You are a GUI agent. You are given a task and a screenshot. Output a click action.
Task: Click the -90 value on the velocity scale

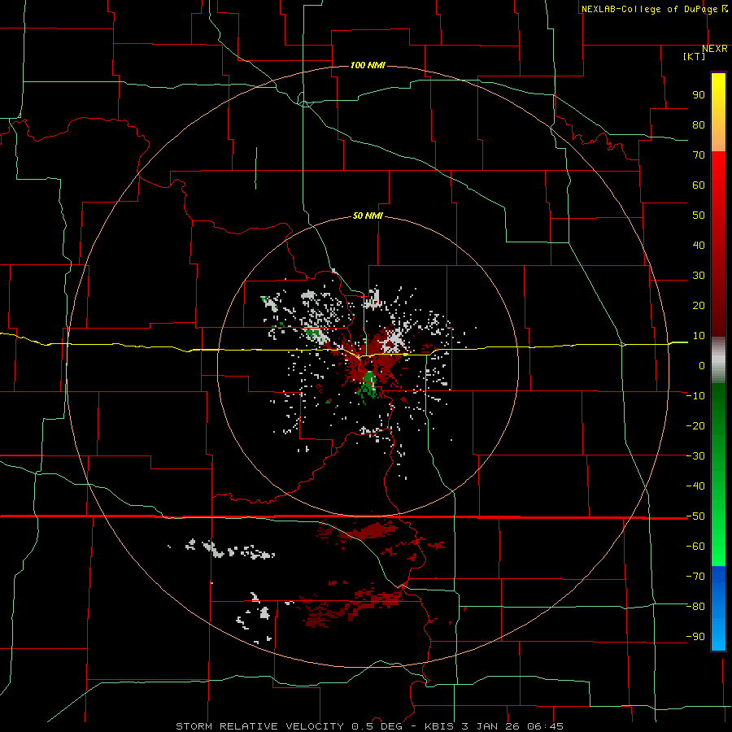click(695, 637)
